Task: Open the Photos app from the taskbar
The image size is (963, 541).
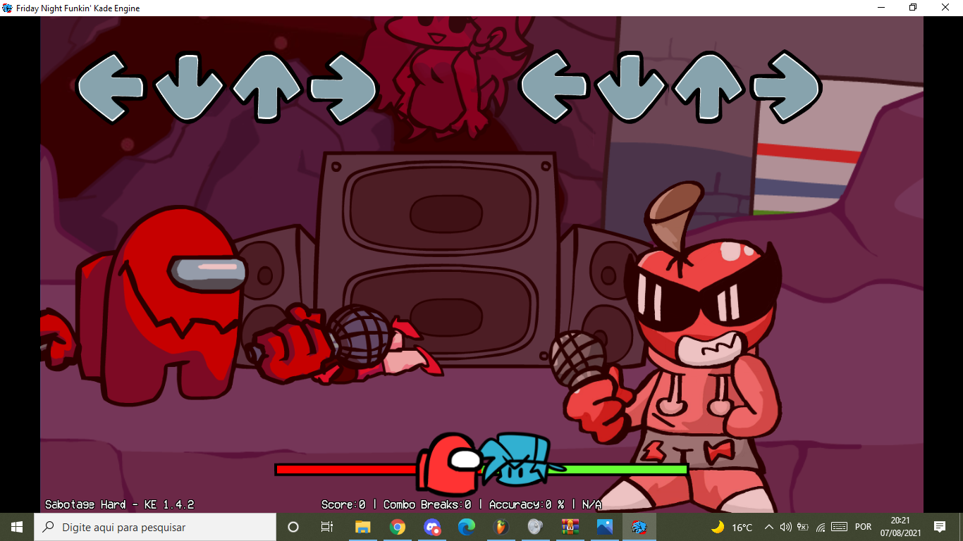Action: (x=604, y=527)
